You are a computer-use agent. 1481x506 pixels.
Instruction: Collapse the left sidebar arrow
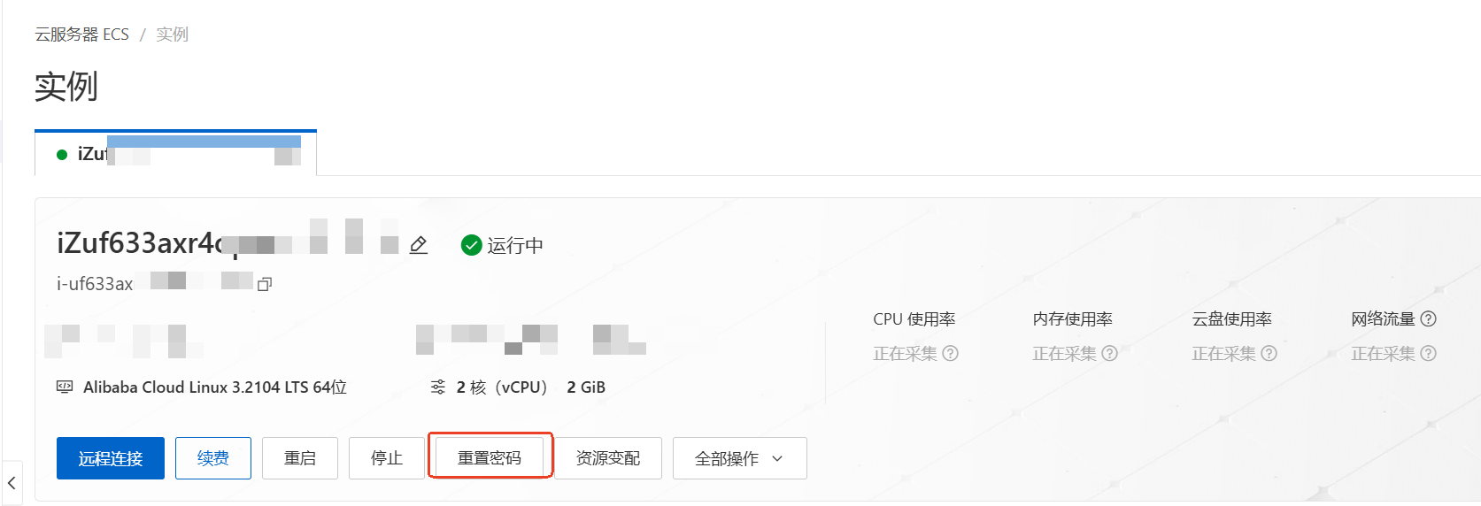(x=12, y=483)
